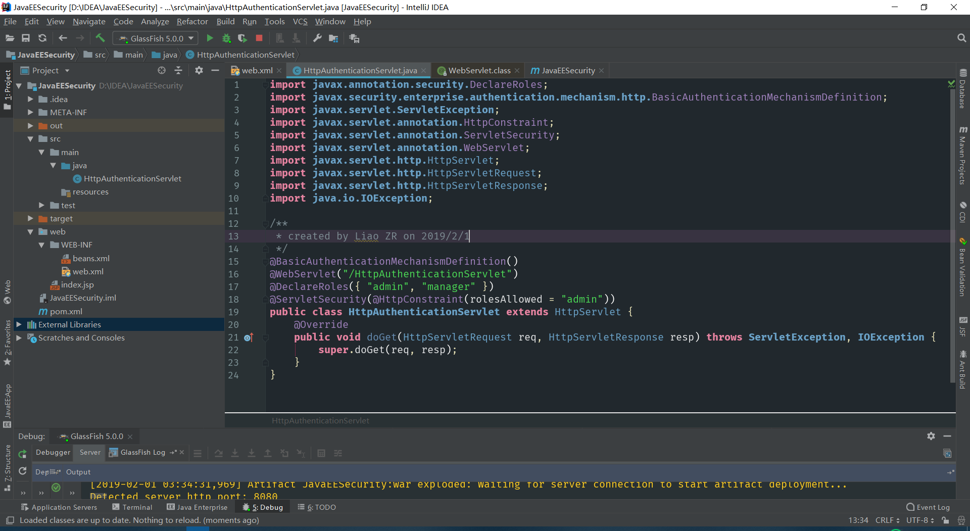Save all files with the floppy icon
Image resolution: width=970 pixels, height=531 pixels.
tap(26, 38)
